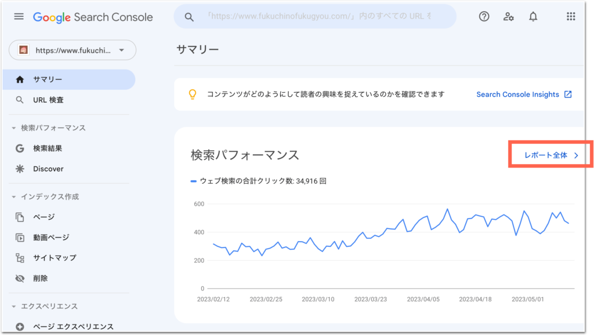The width and height of the screenshot is (594, 335).
Task: Select サマリー in the sidebar
Action: pyautogui.click(x=69, y=79)
